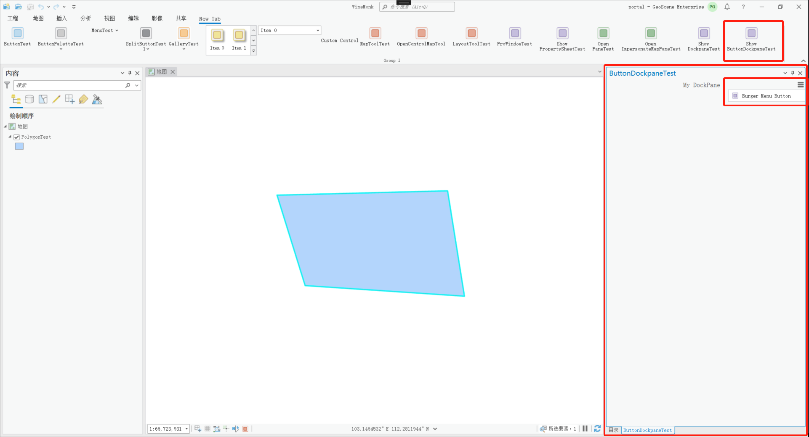Select the New Tab ribbon tab
Screen dimensions: 809x437
210,19
